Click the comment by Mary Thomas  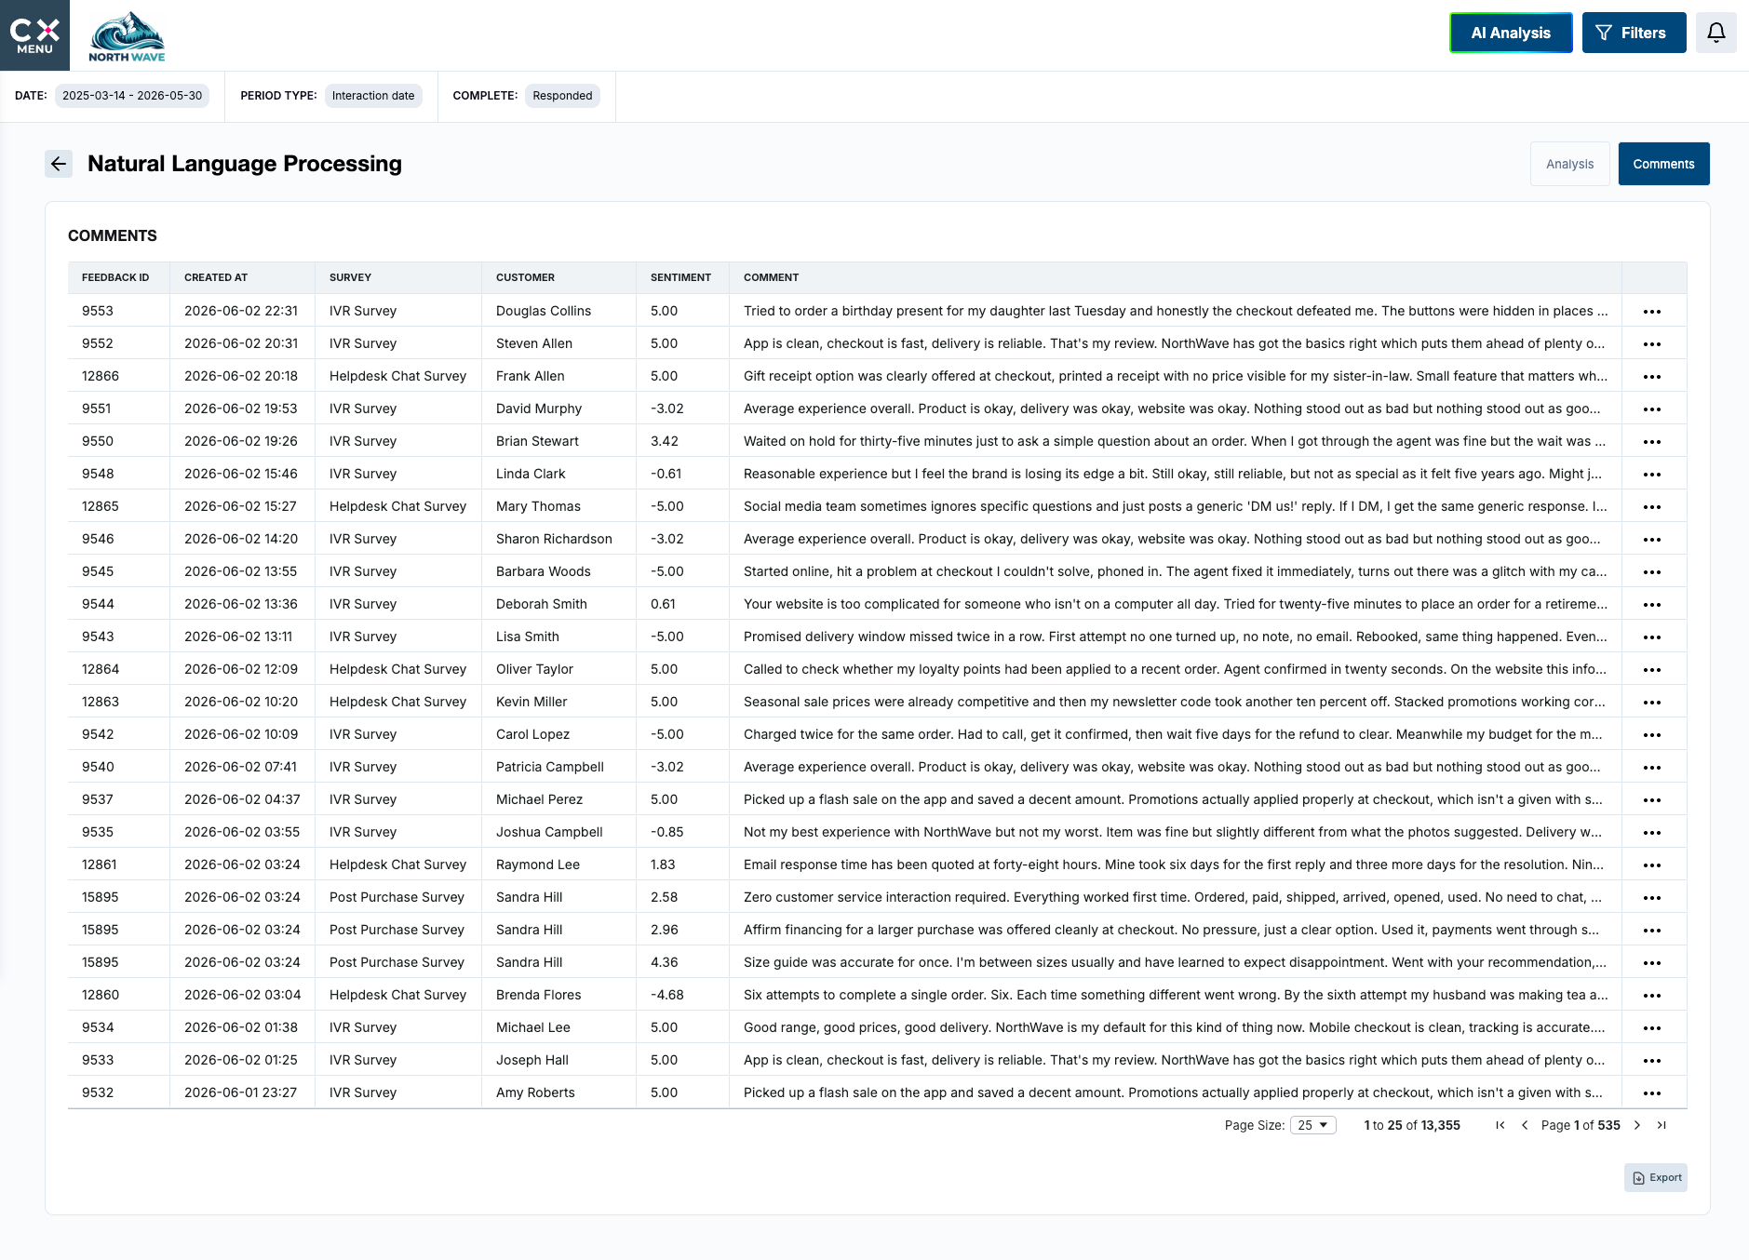coord(1175,506)
